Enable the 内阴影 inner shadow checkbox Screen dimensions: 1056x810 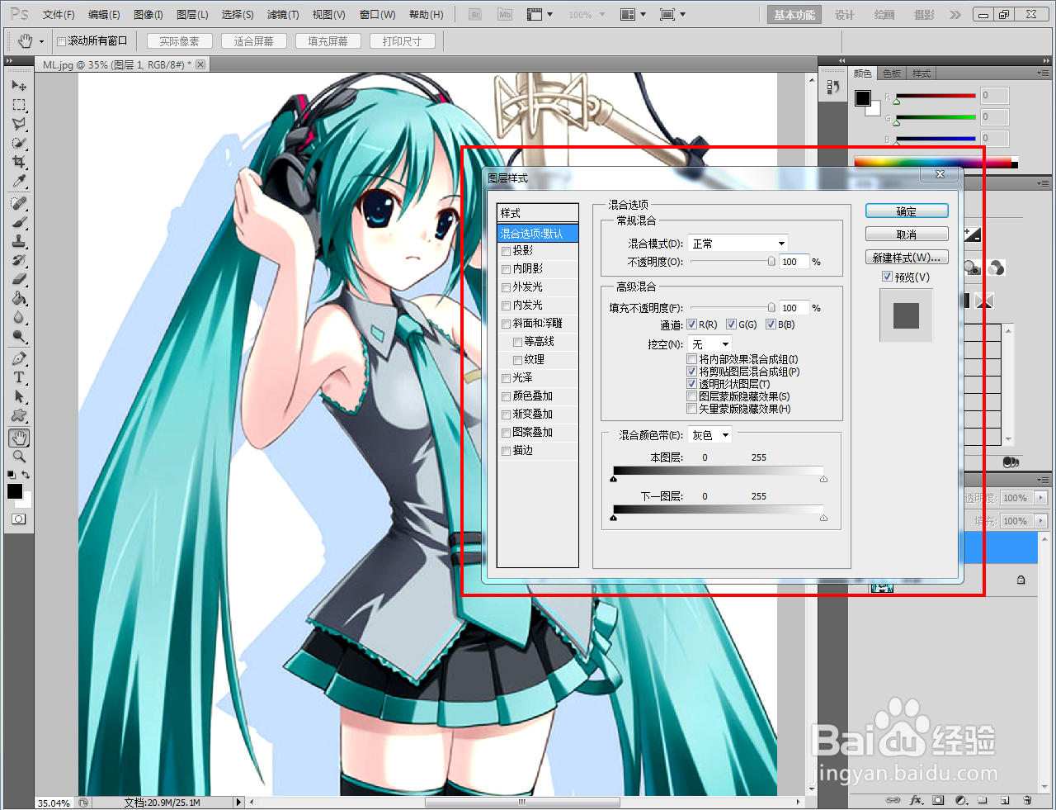506,269
